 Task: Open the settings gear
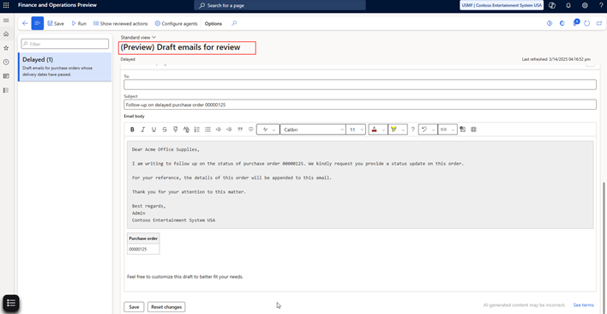[585, 5]
